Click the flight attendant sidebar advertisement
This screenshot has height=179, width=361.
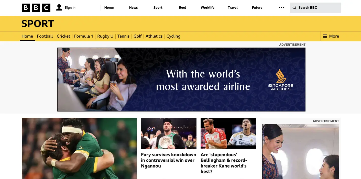click(x=301, y=152)
